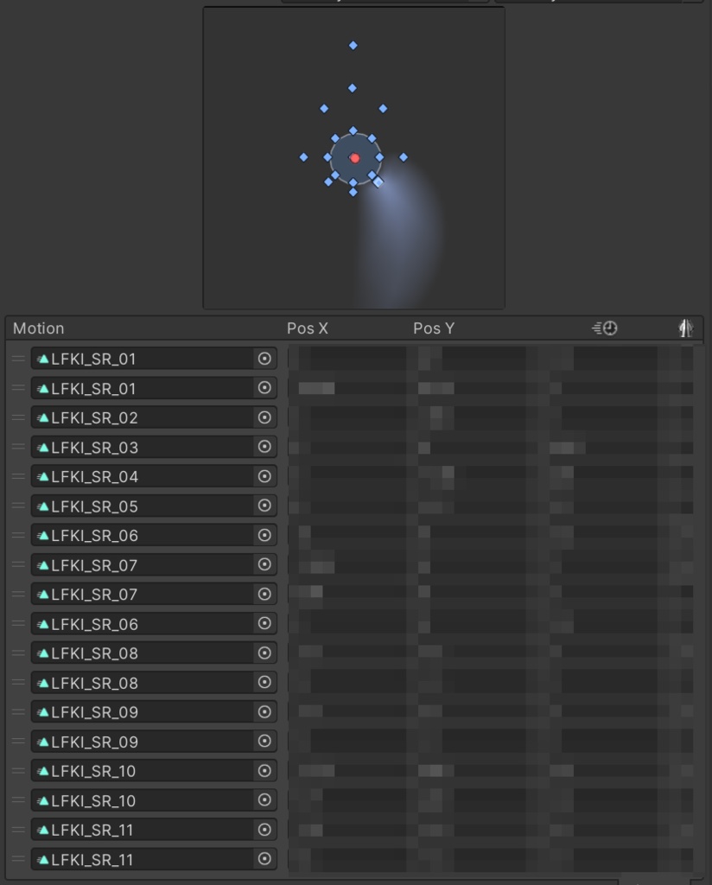712x885 pixels.
Task: Edit Pos Y value of LFKI_SR_04 row
Action: (472, 476)
